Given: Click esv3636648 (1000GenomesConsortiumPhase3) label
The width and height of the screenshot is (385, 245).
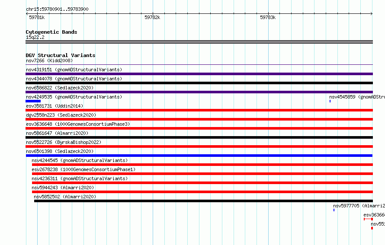Looking at the screenshot, I should [x=78, y=124].
